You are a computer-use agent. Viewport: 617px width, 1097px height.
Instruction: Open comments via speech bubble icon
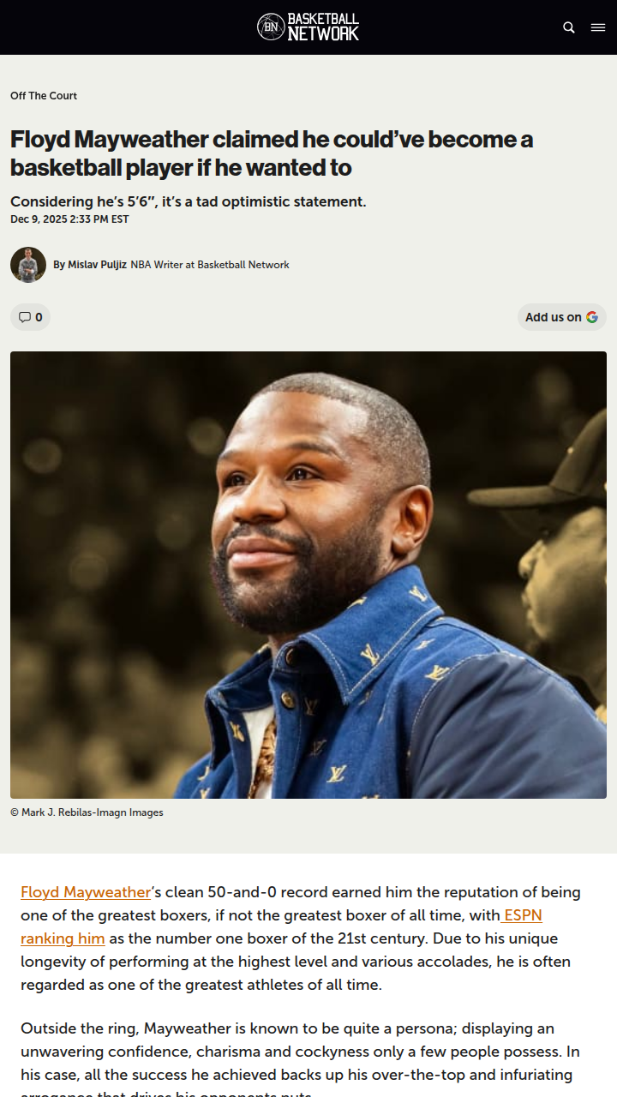tap(24, 317)
